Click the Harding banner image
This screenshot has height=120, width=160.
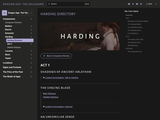click(80, 36)
